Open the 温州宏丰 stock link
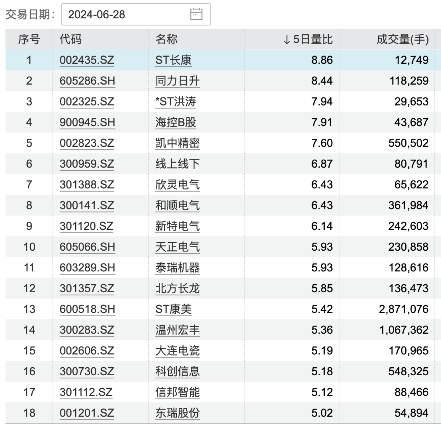 coord(178,330)
